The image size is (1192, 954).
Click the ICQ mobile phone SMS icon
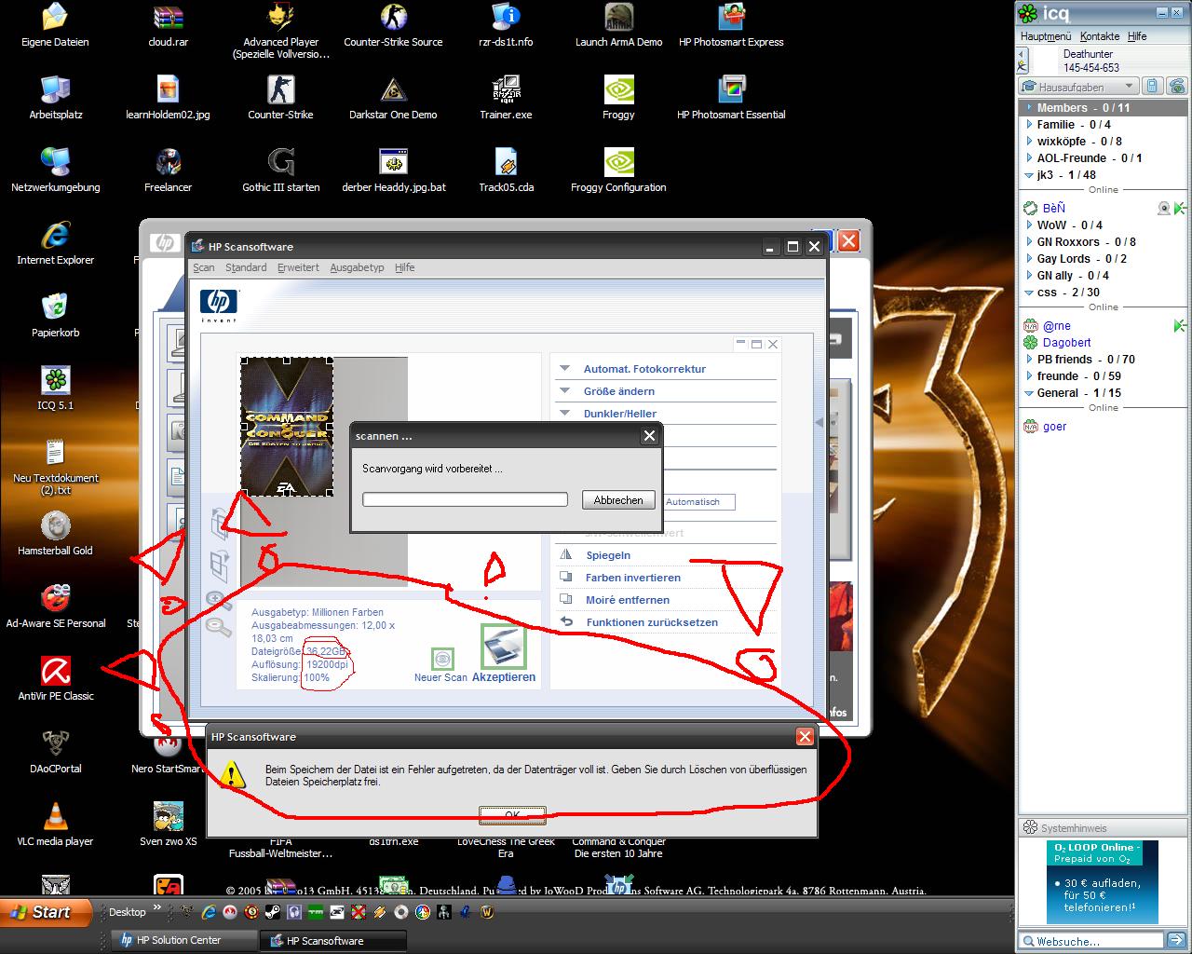[x=1152, y=87]
